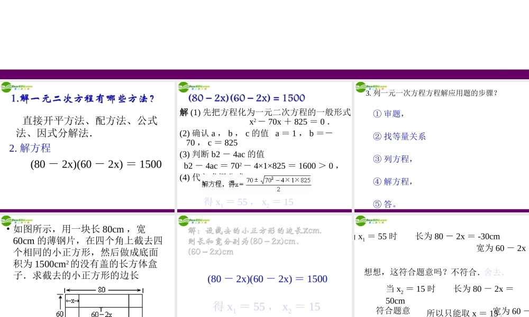Select the equation x² − 70x + 825 = 0

[x=289, y=122]
